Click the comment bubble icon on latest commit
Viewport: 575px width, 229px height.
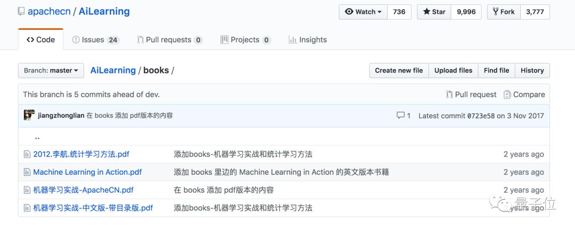click(400, 116)
